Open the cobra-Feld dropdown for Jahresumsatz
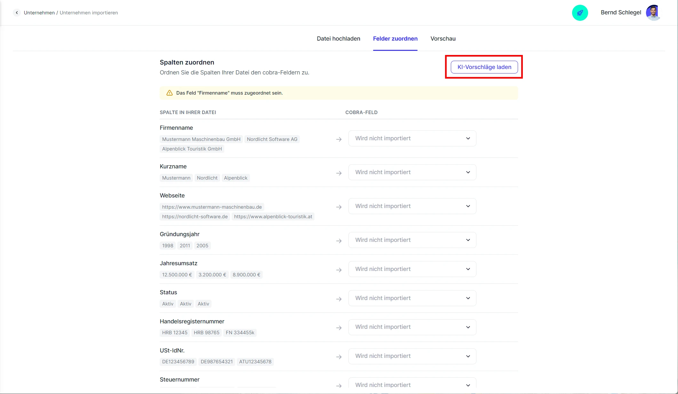Image resolution: width=678 pixels, height=394 pixels. click(x=412, y=269)
